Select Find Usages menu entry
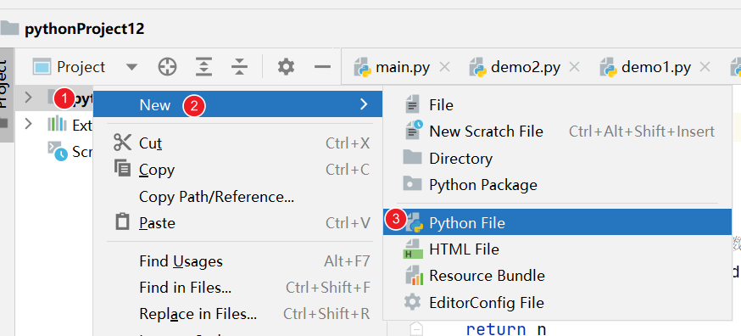The height and width of the screenshot is (336, 741). 237,261
